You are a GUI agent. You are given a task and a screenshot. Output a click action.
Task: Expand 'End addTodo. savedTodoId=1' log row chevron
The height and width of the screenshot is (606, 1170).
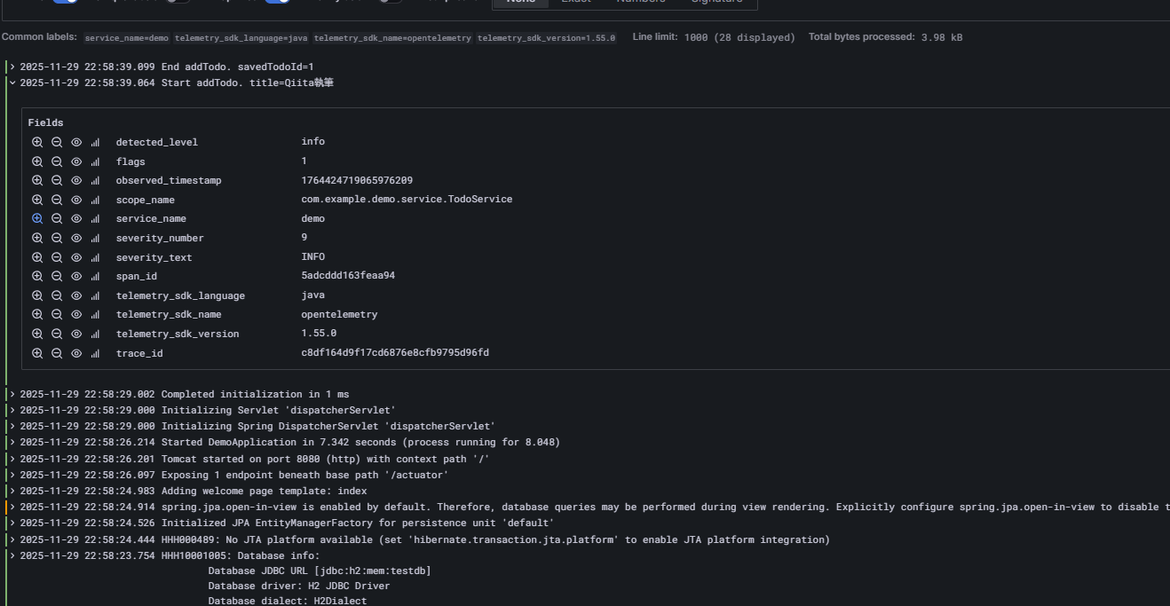[12, 67]
